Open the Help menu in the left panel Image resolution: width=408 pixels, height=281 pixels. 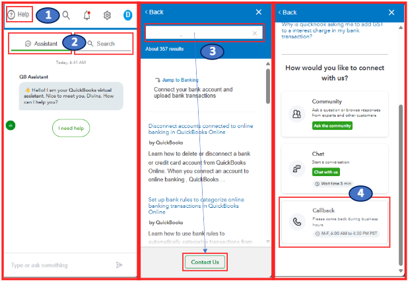18,15
